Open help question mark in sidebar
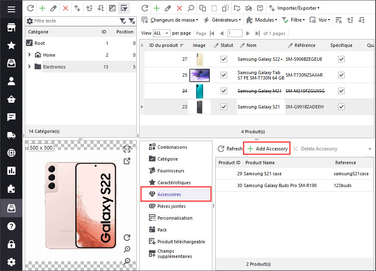376x271 pixels. pos(11,226)
